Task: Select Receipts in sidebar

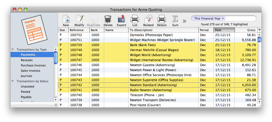Action: [32, 60]
